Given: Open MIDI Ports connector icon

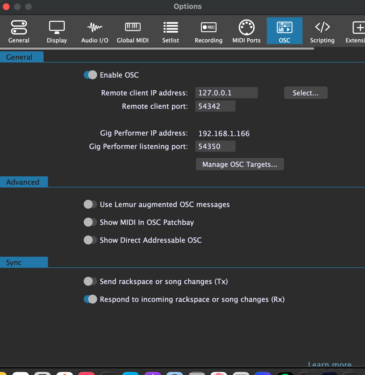Looking at the screenshot, I should (x=246, y=27).
